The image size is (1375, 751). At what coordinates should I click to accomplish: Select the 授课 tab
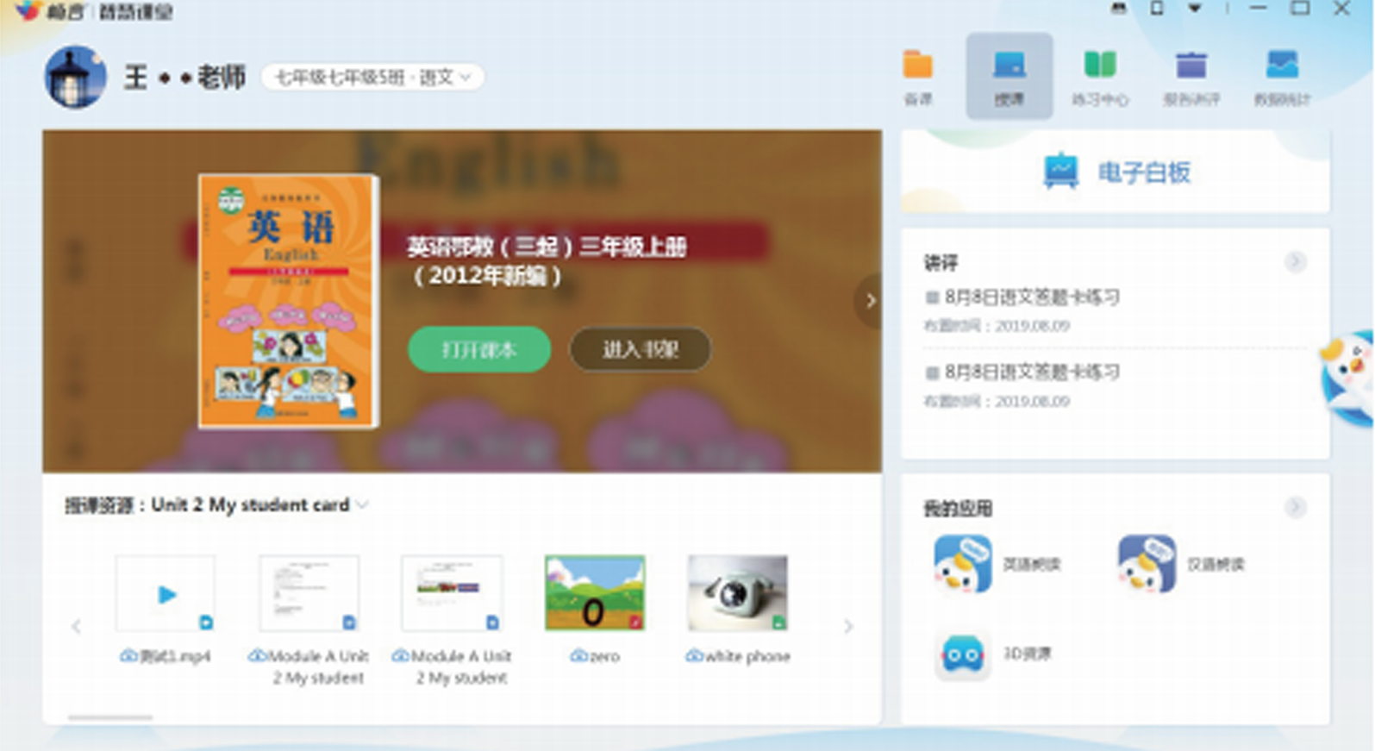click(x=1009, y=76)
